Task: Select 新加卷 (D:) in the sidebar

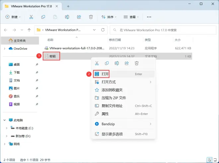Action: [x=21, y=136]
